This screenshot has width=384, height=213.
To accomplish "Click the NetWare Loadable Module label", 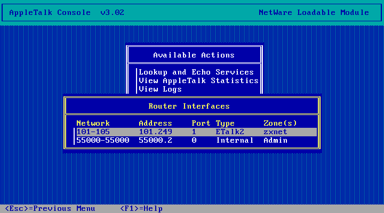I will coord(314,12).
